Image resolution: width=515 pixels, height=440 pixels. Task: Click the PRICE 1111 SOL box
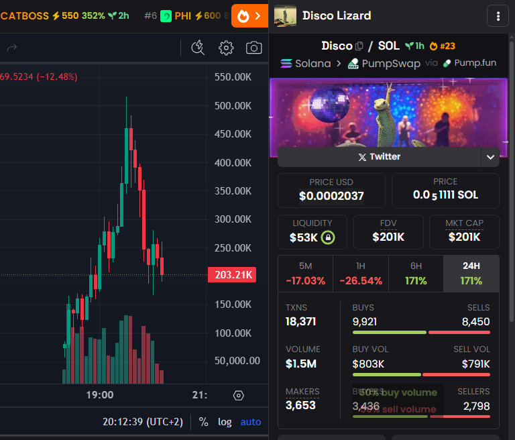click(x=445, y=190)
